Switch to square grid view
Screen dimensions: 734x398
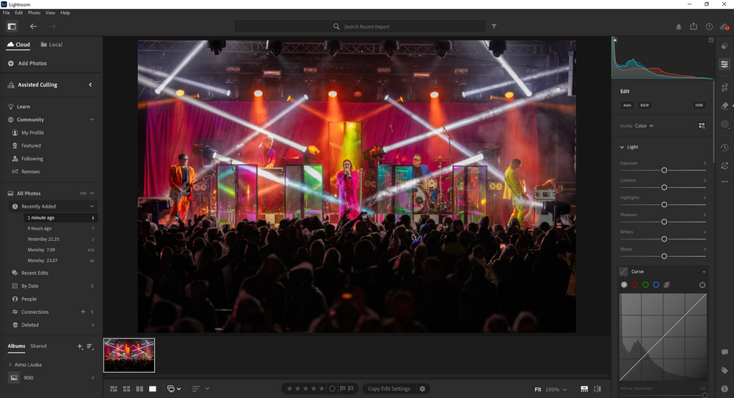coord(126,388)
